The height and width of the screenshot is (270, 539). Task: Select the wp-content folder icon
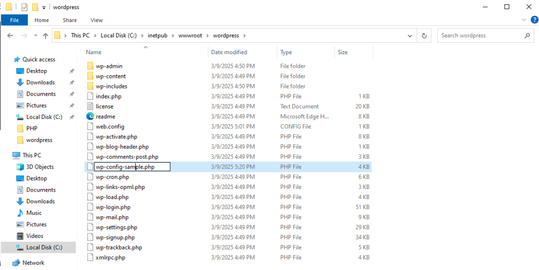pyautogui.click(x=90, y=76)
